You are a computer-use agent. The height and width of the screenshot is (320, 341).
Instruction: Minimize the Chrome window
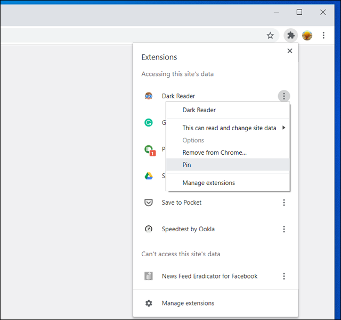click(x=276, y=12)
